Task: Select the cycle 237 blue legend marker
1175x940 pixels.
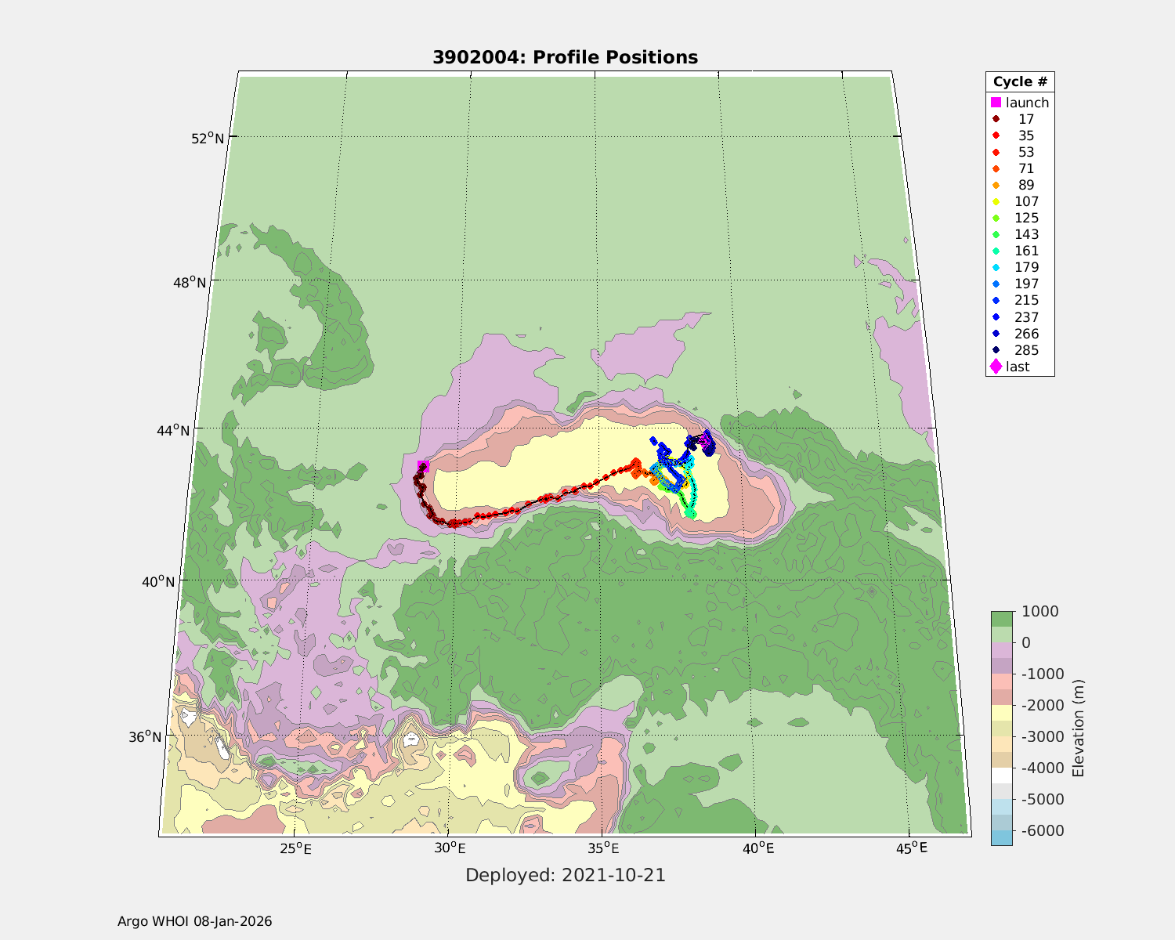Action: point(996,317)
